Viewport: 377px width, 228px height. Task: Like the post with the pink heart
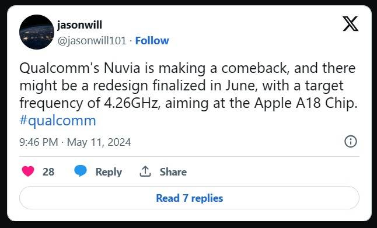(28, 171)
